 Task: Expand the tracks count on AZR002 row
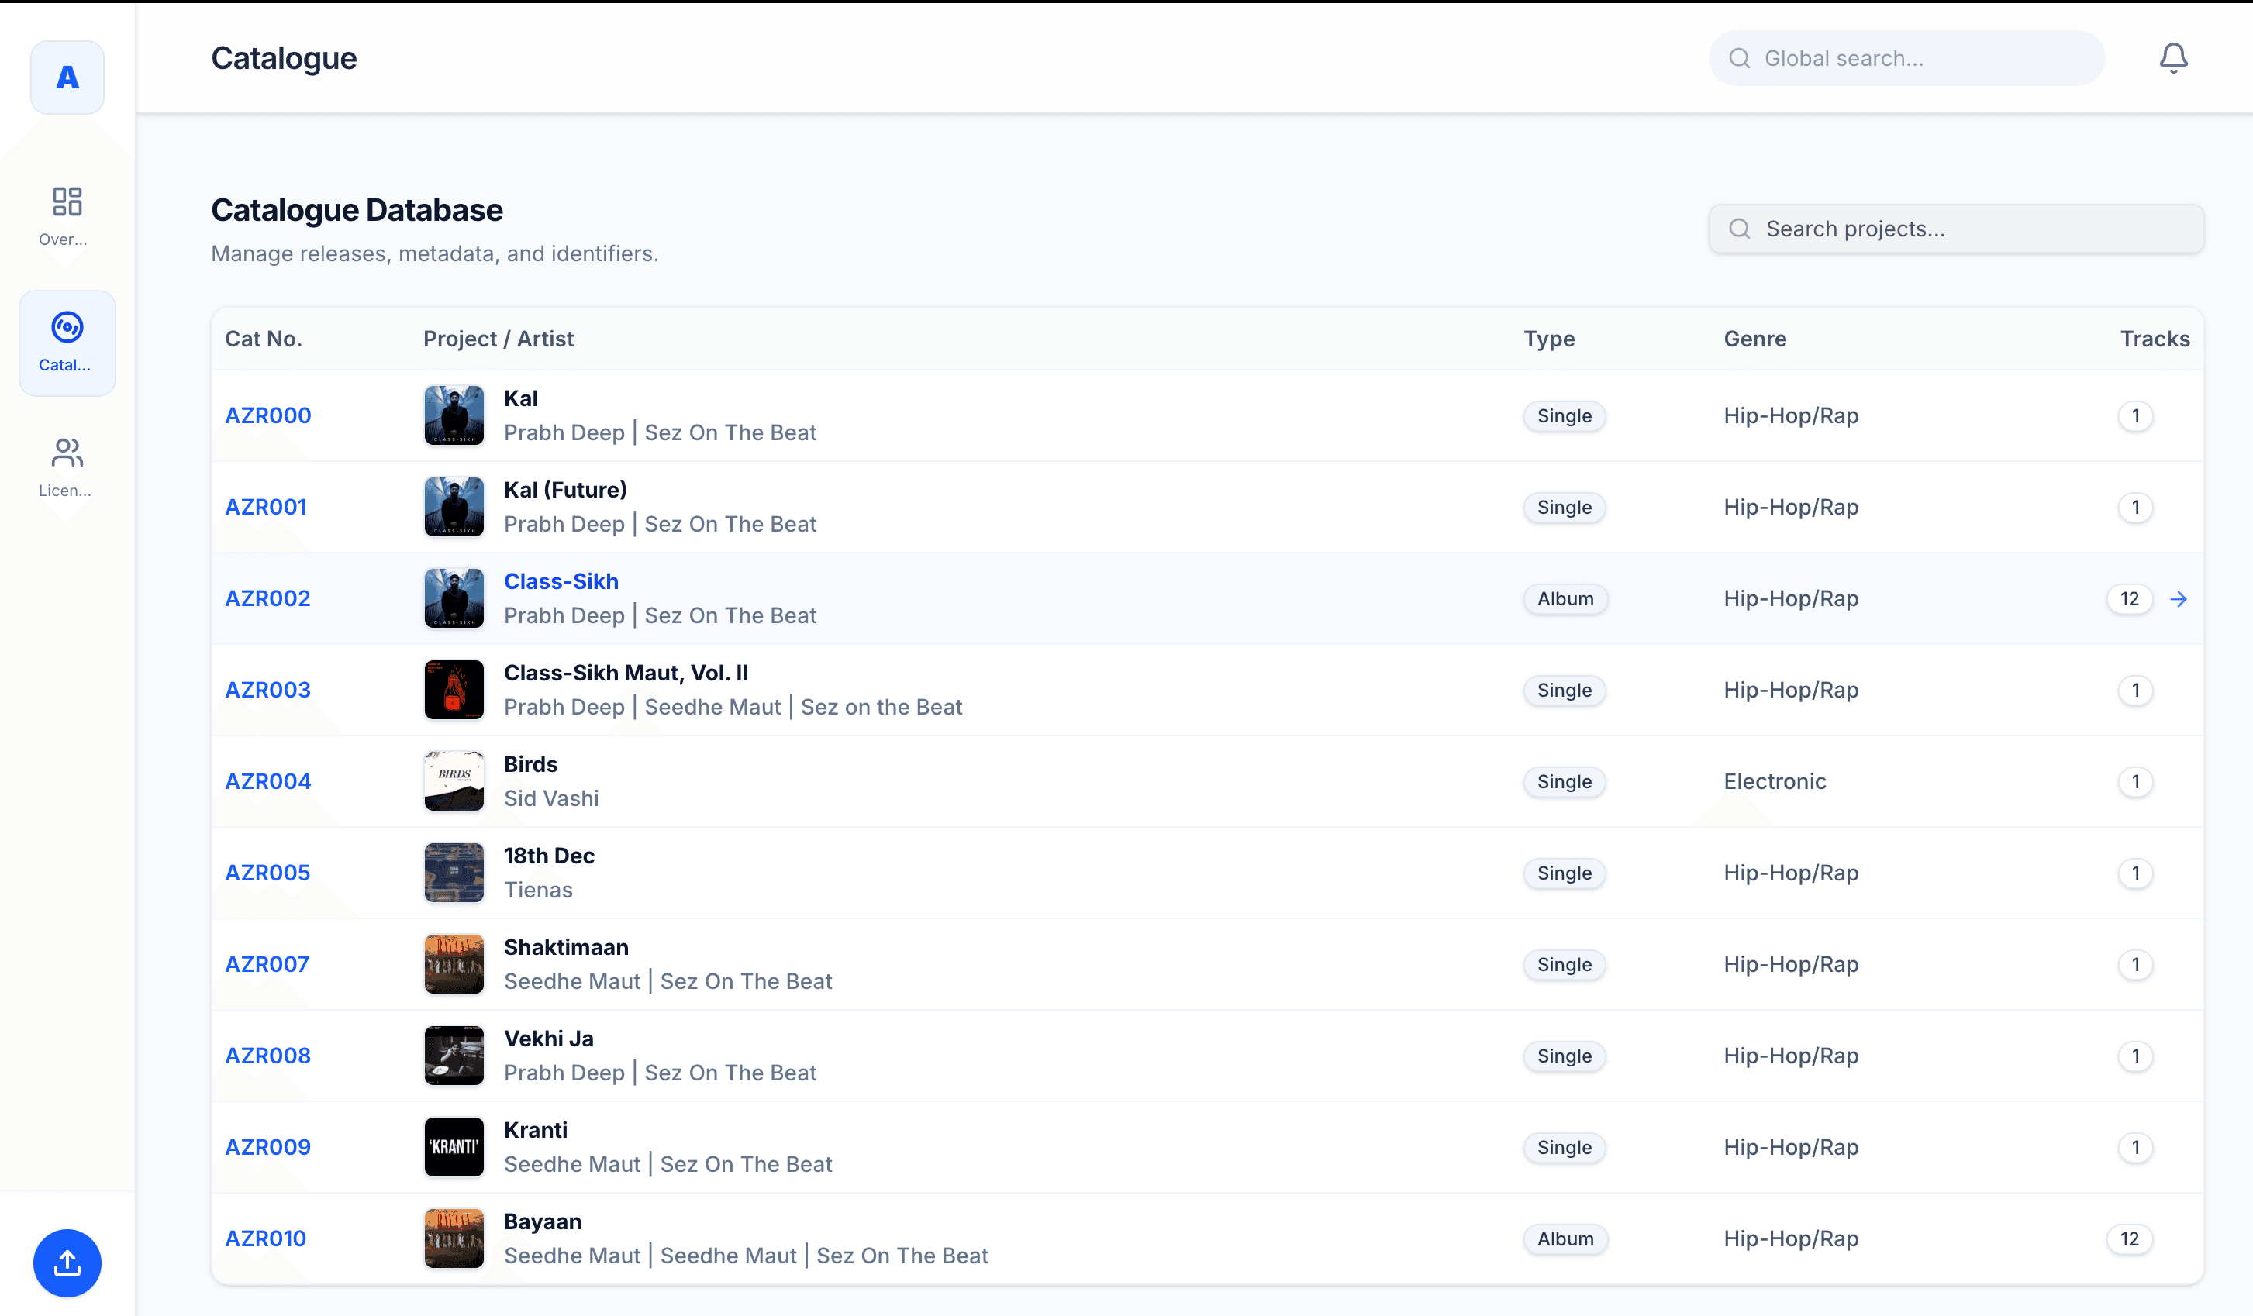[2130, 599]
